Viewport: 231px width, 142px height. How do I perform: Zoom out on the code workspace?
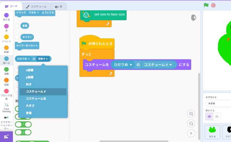[191, 123]
